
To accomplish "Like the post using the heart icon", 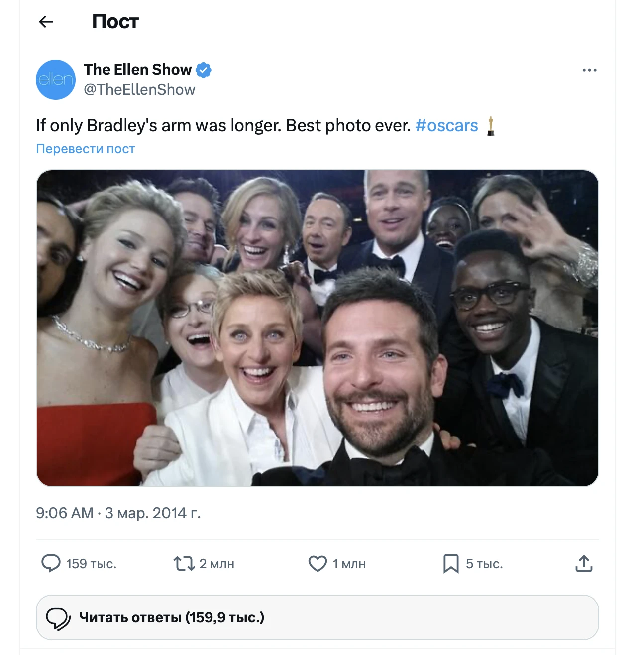I will click(x=318, y=564).
